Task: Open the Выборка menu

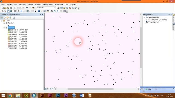Action: [38, 5]
